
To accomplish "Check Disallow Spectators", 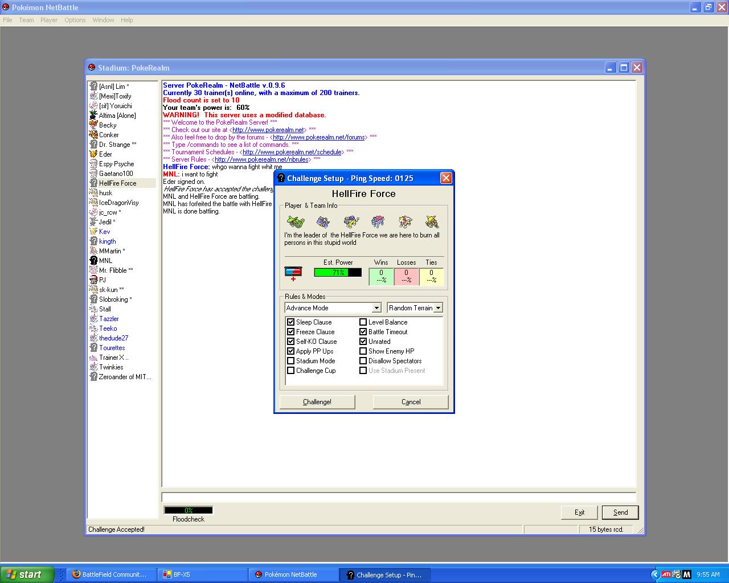I will [x=363, y=361].
